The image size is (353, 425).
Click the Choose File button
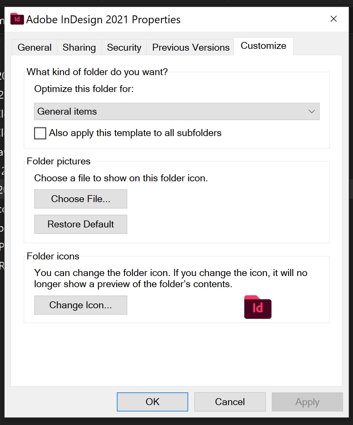[80, 198]
